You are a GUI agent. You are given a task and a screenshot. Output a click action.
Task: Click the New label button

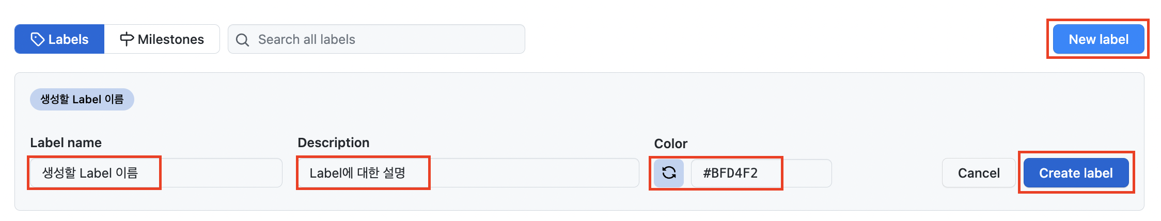coord(1099,39)
